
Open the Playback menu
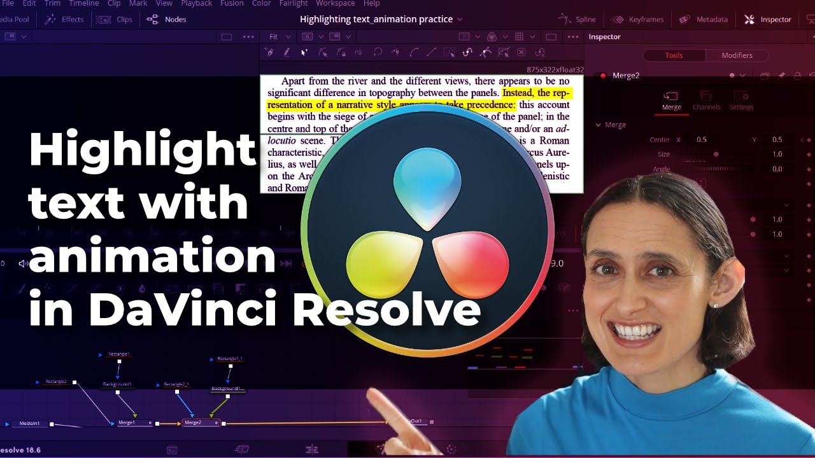(x=197, y=3)
